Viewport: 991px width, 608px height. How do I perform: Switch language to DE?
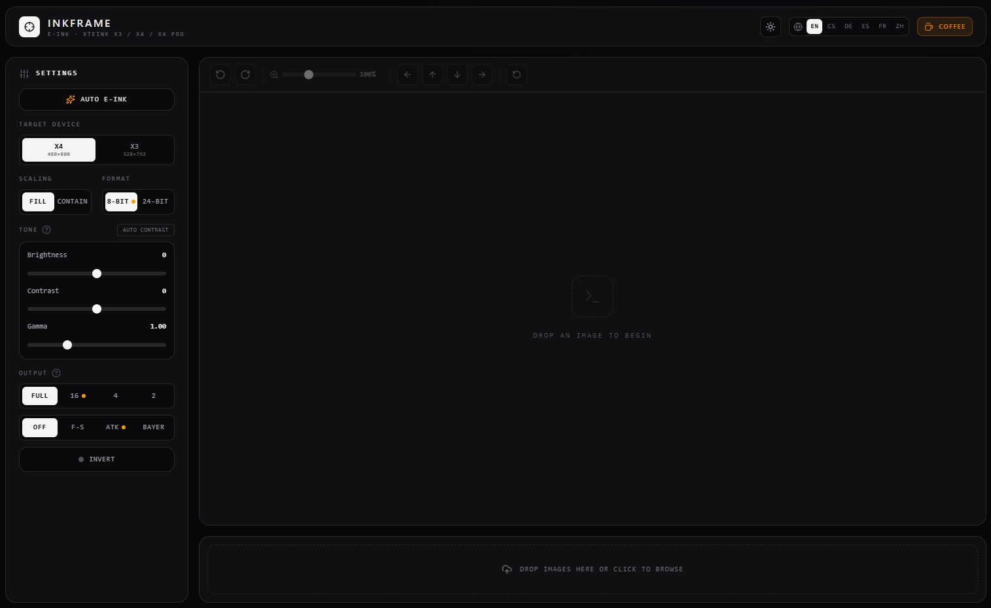click(x=848, y=27)
